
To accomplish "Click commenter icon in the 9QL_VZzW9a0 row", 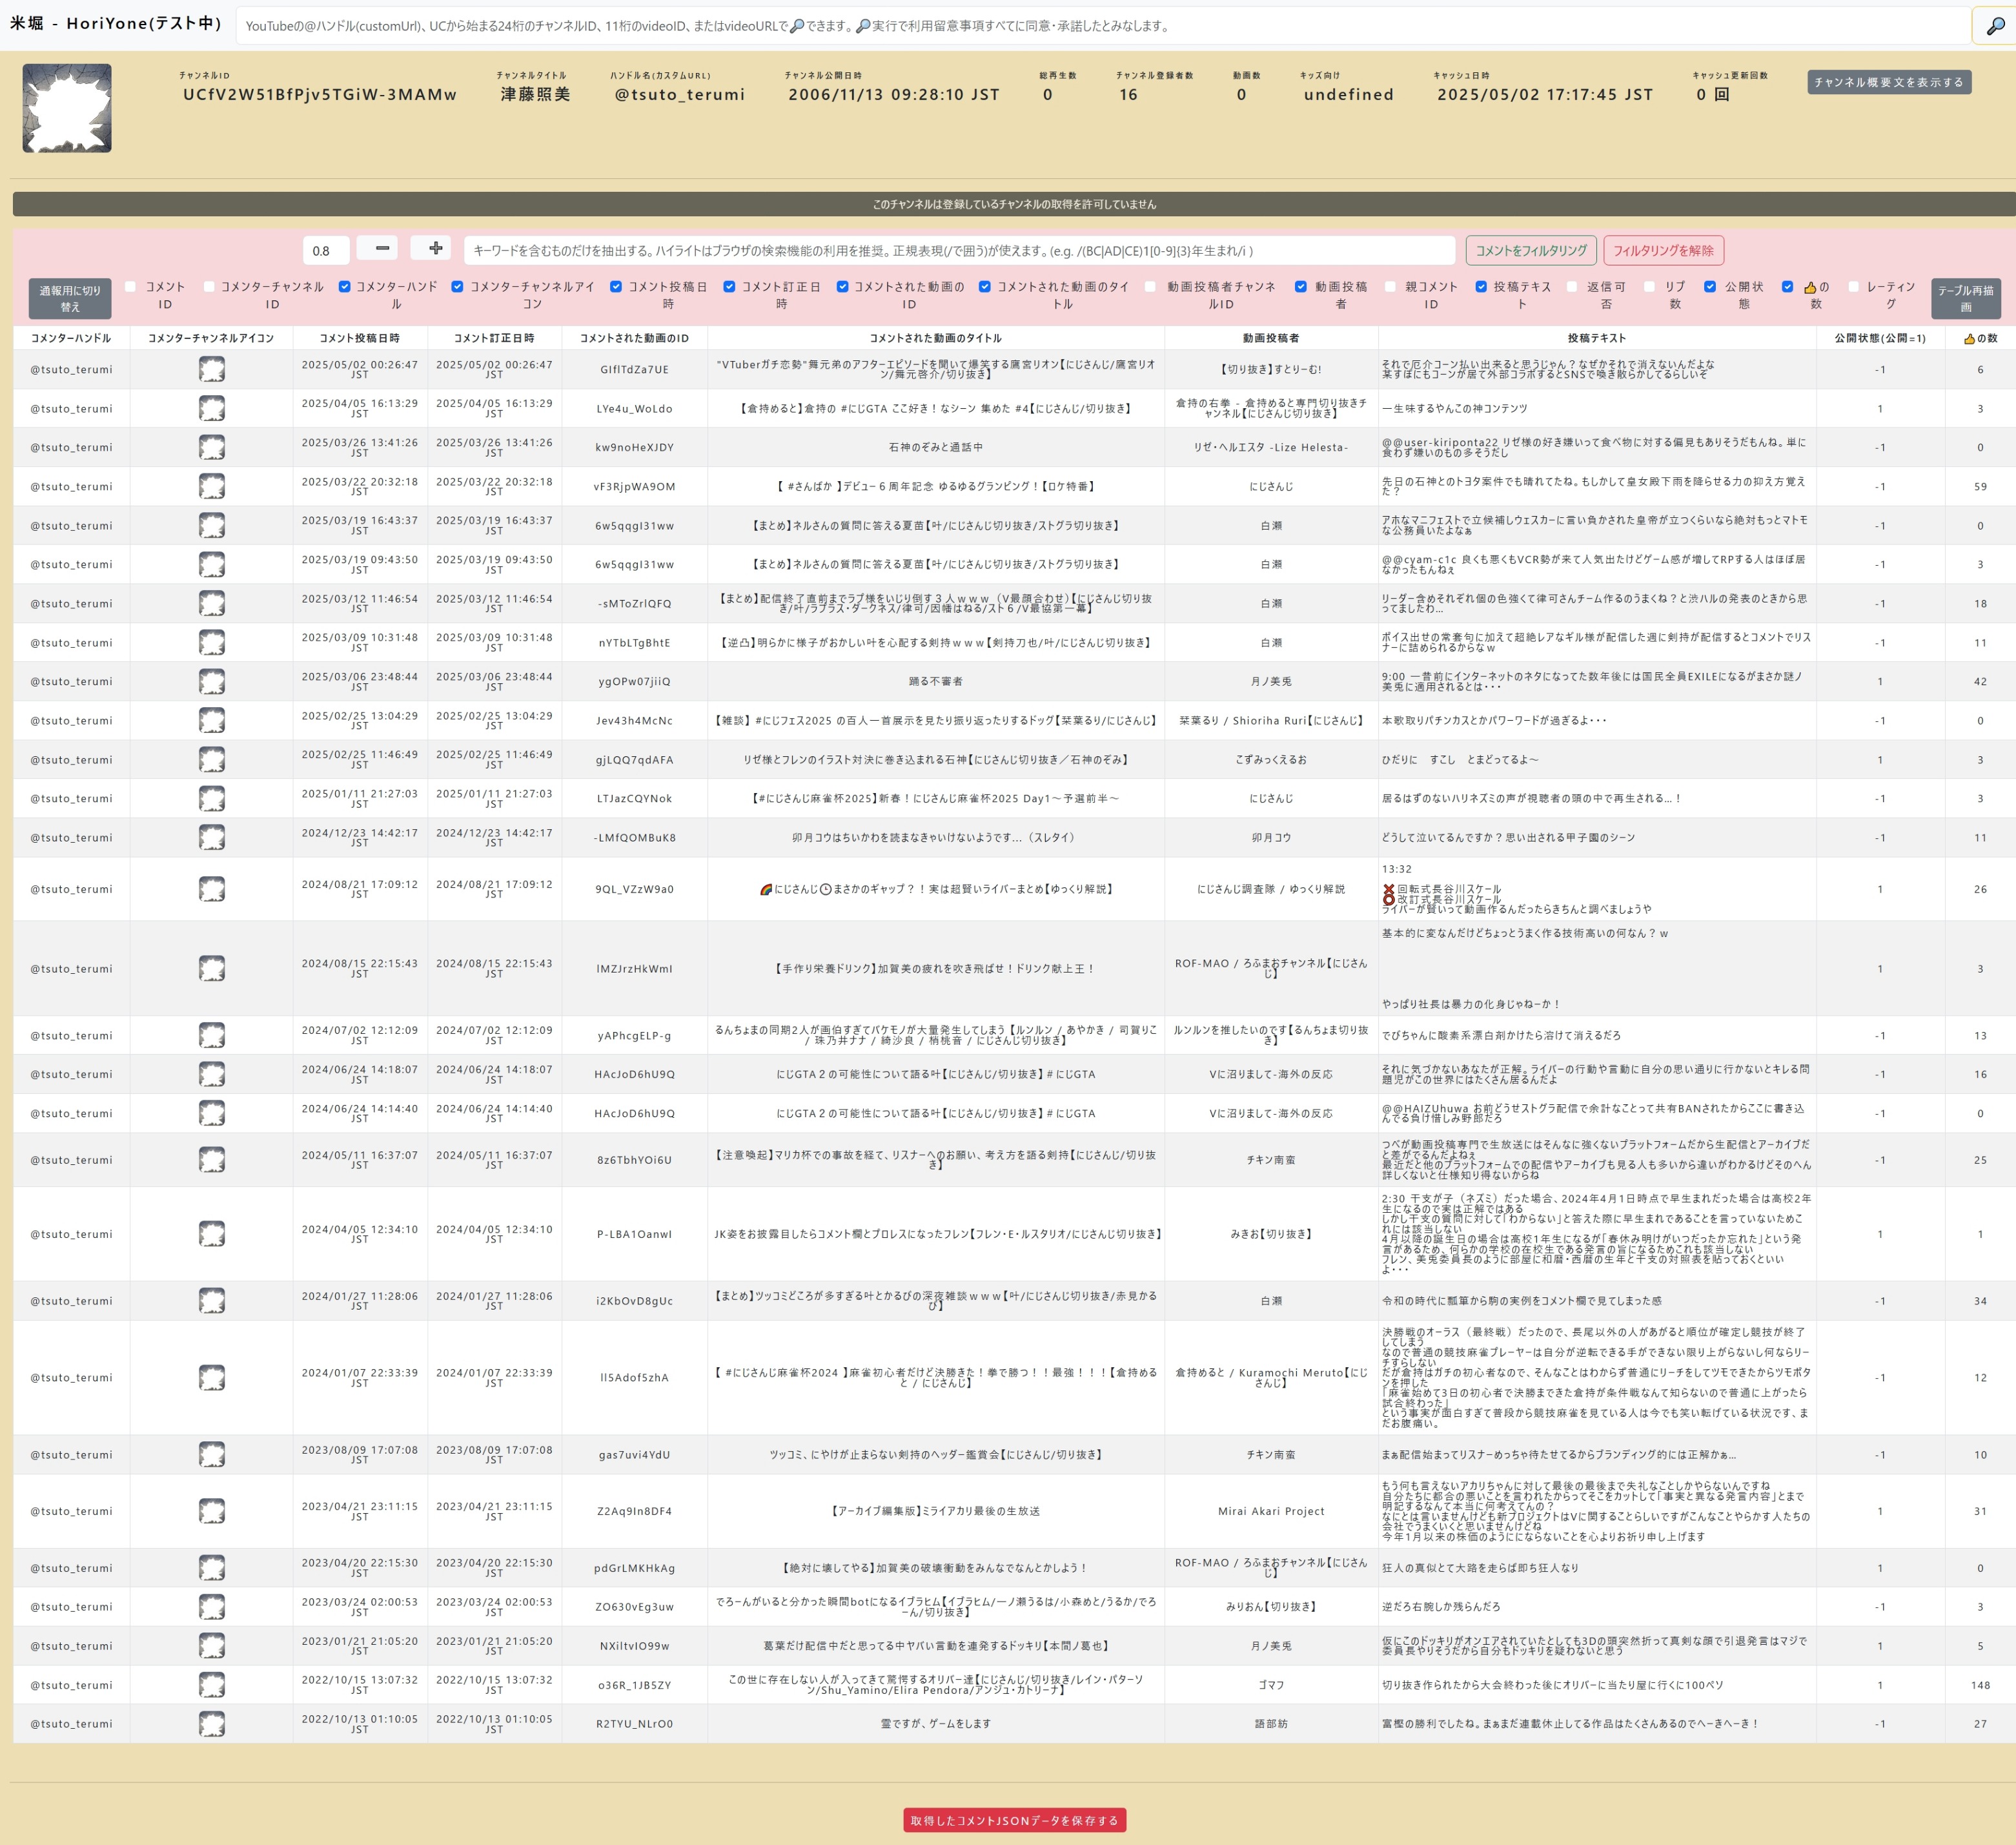I will click(211, 889).
